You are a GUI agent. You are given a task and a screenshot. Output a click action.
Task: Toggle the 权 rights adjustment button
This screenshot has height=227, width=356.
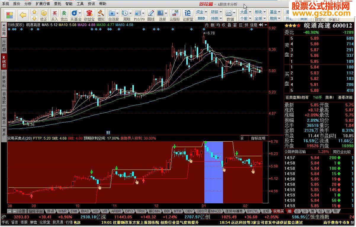coord(224,25)
